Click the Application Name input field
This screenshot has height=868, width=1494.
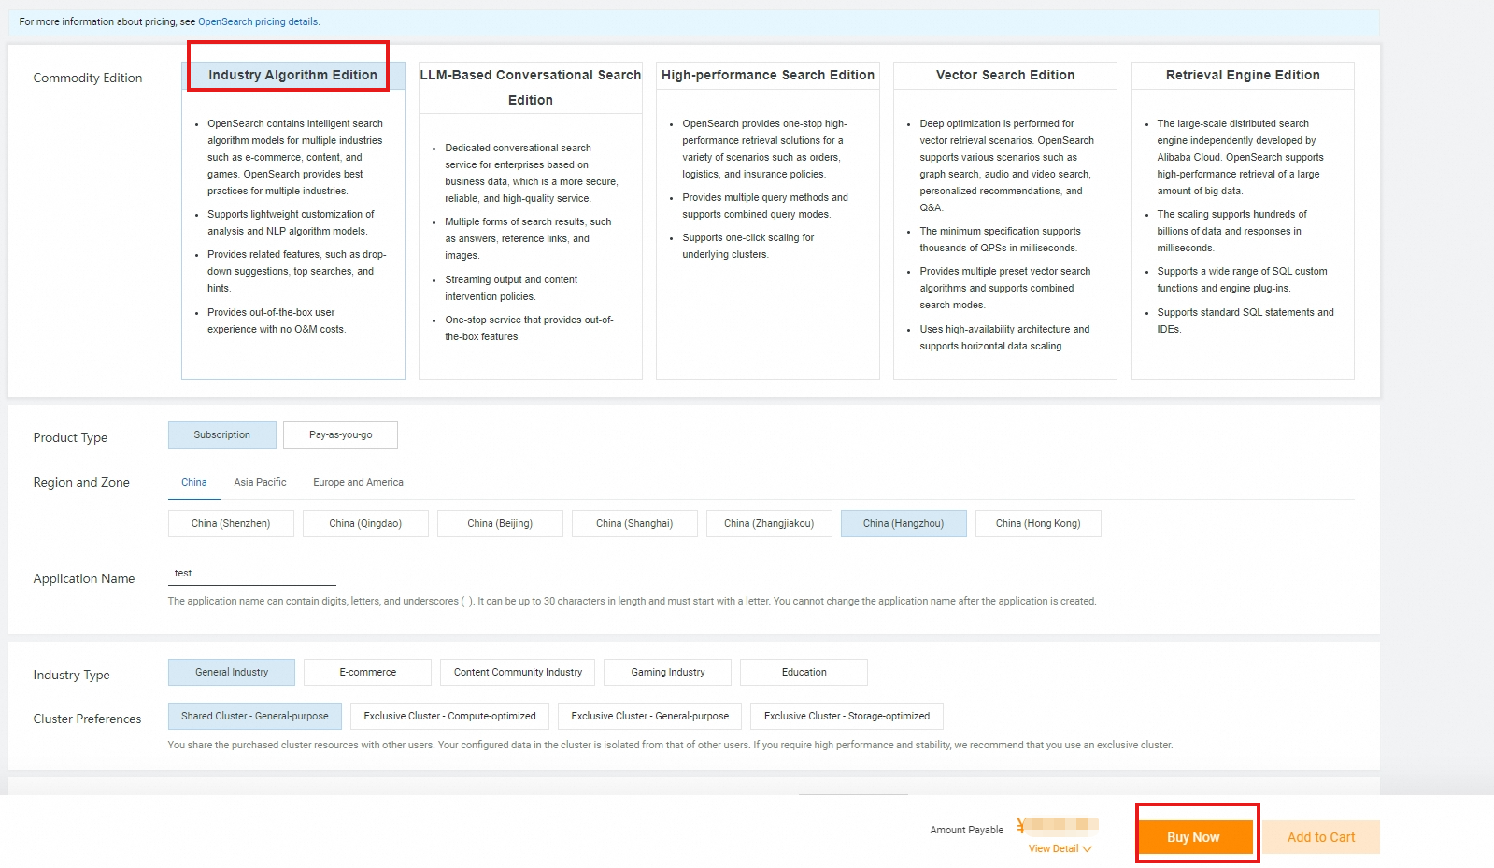252,574
